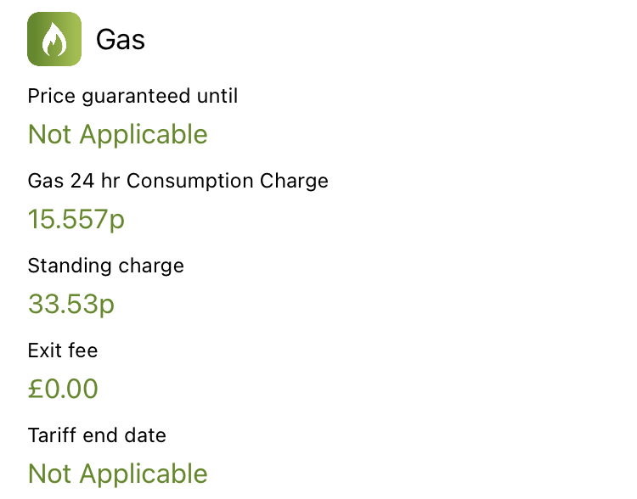Click the Tariff end date label
Image resolution: width=637 pixels, height=499 pixels.
click(x=97, y=435)
